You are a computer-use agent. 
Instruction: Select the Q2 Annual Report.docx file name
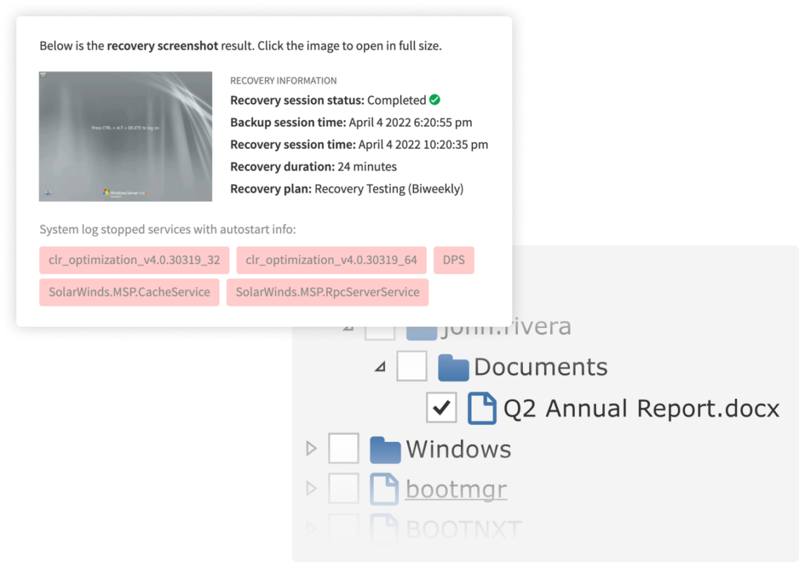tap(642, 408)
